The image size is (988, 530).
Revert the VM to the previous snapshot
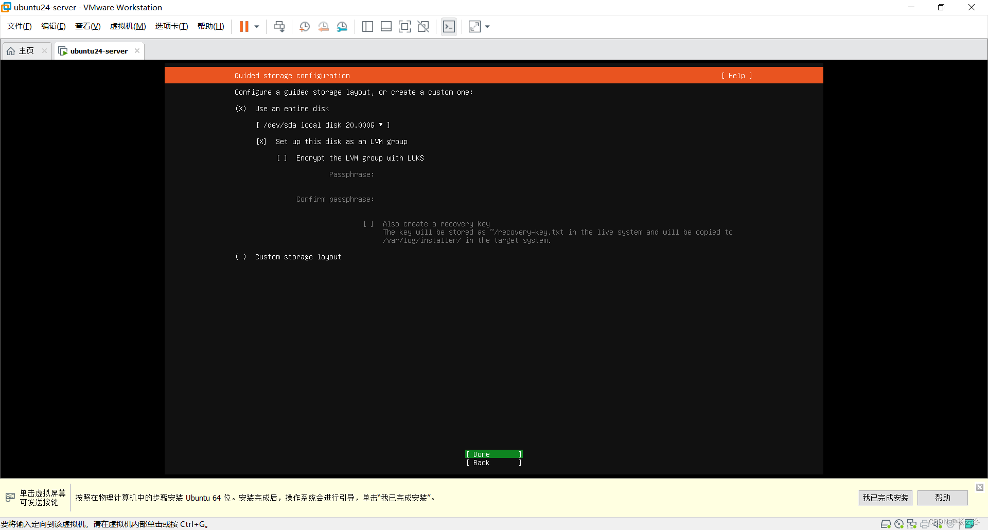[324, 27]
